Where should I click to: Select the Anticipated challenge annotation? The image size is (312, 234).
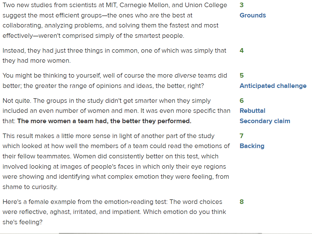273,86
